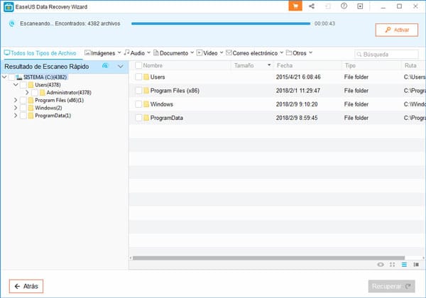Check the Windows(2) tree checkbox
This screenshot has width=426, height=298.
coord(23,108)
